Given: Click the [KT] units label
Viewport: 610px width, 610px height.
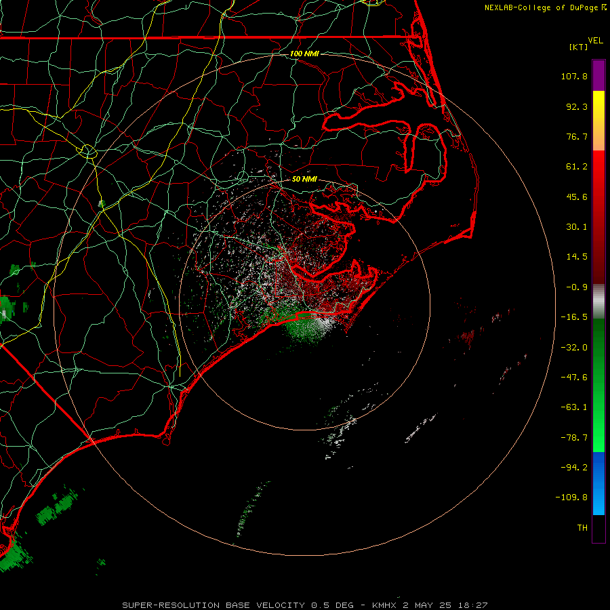Looking at the screenshot, I should tap(579, 47).
